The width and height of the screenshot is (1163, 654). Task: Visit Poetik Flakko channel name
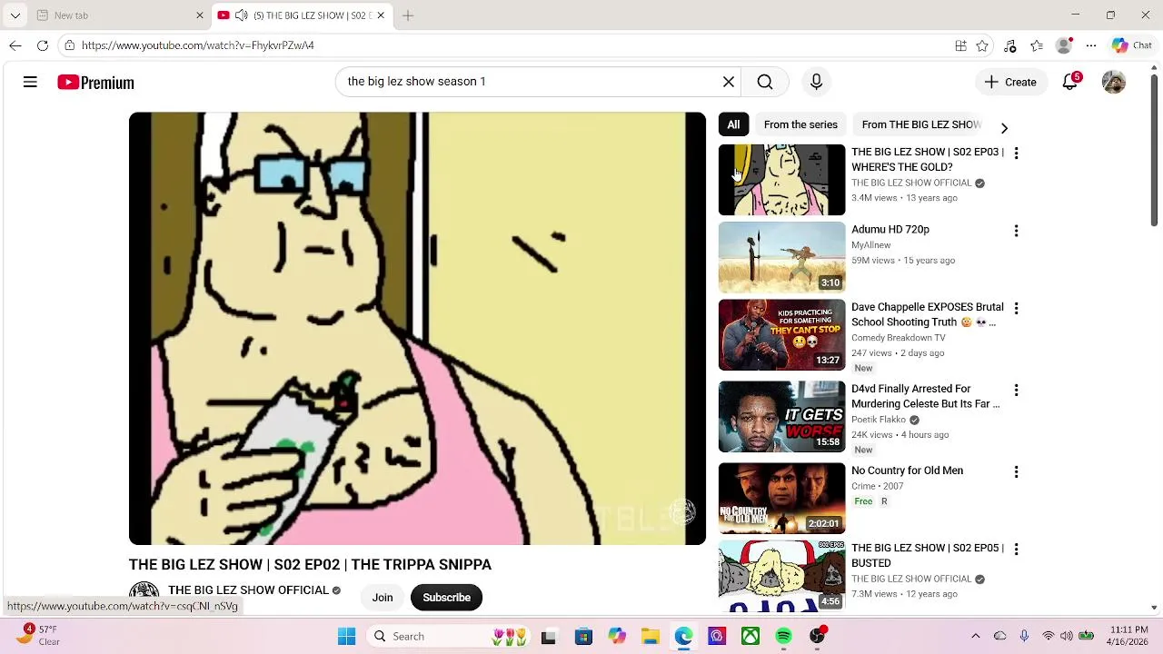[879, 420]
